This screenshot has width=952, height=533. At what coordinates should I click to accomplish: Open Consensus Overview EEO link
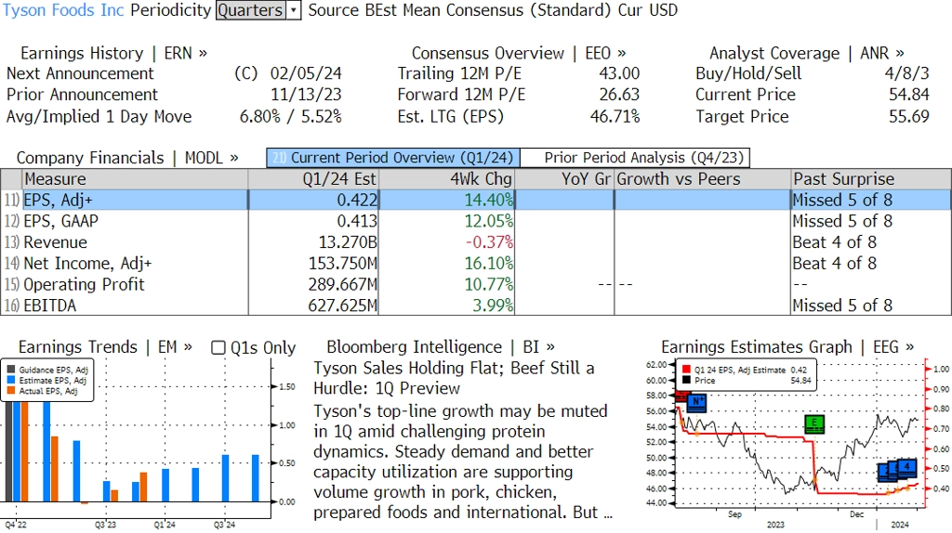[519, 54]
